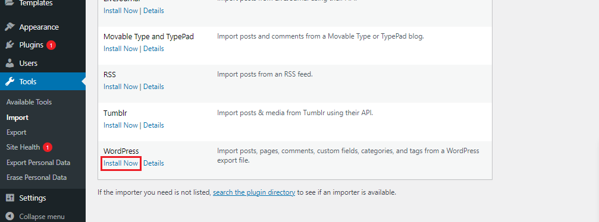Open Available Tools submenu item
This screenshot has width=599, height=222.
click(x=29, y=102)
